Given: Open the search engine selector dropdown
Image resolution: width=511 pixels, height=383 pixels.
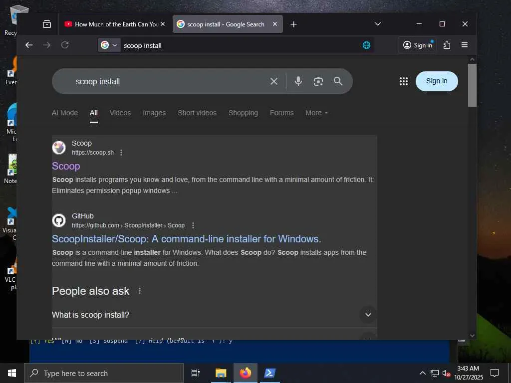Looking at the screenshot, I should [109, 45].
